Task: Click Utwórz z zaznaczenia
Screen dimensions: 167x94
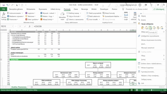Action: tap(75, 19)
